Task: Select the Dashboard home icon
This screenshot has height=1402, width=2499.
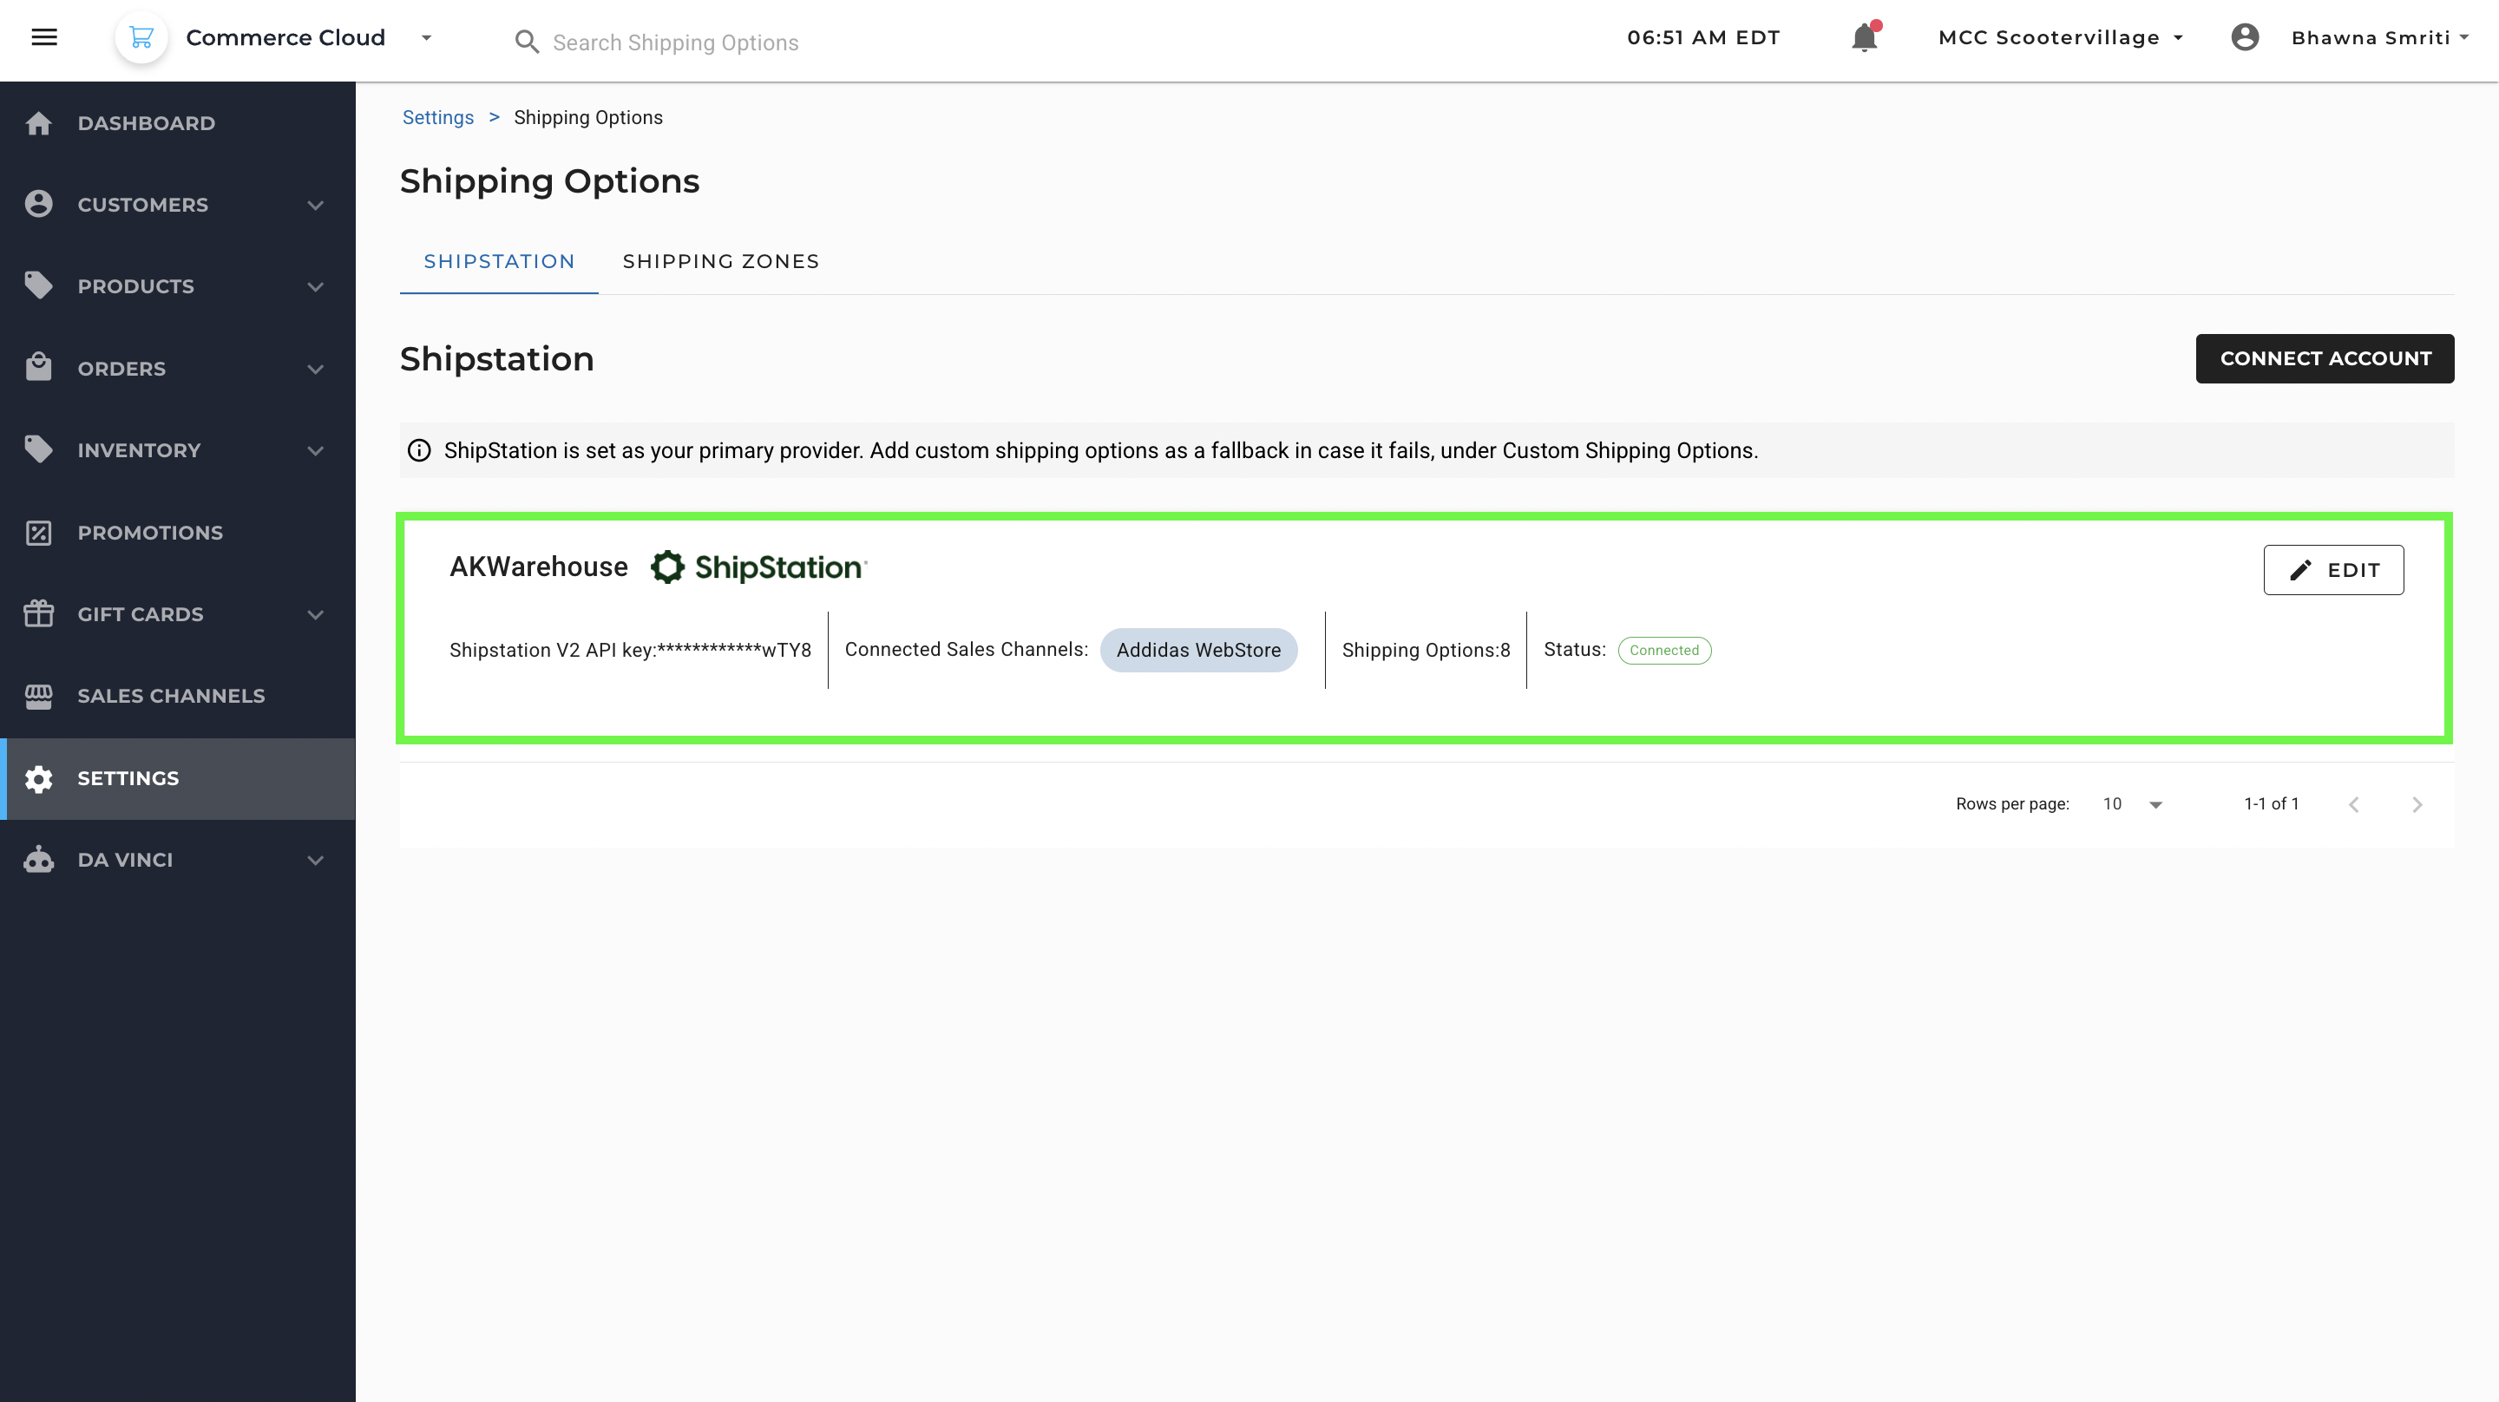Action: click(x=38, y=123)
